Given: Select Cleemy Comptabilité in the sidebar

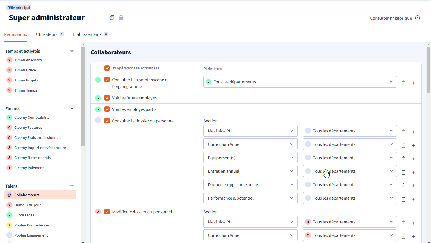Looking at the screenshot, I should [40, 117].
